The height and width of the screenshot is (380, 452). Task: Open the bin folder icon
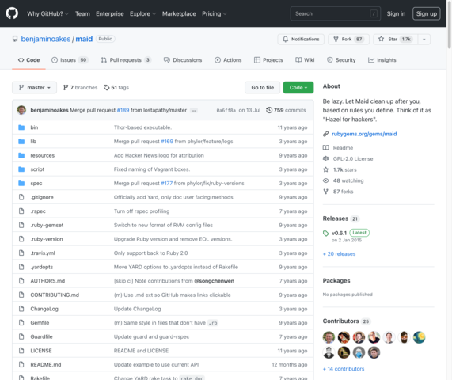[x=21, y=127]
